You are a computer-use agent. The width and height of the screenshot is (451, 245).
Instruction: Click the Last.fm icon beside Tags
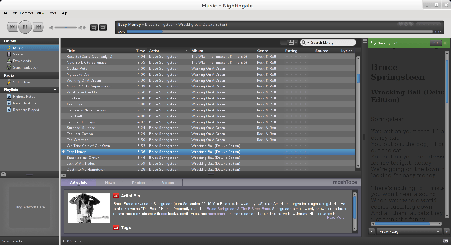pos(116,227)
